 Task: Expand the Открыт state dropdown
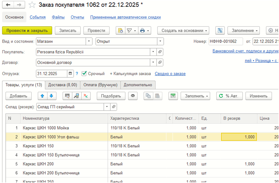click(160, 41)
